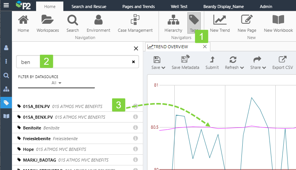
Task: Create a New Page
Action: point(247,23)
